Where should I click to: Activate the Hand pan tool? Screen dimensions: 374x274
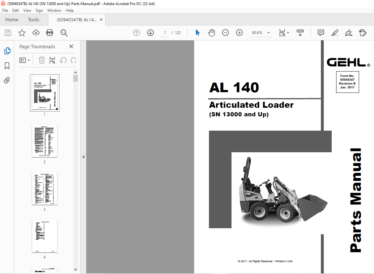(x=211, y=33)
